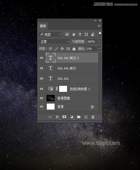Create a new layer
The image size is (140, 170).
coord(86,117)
